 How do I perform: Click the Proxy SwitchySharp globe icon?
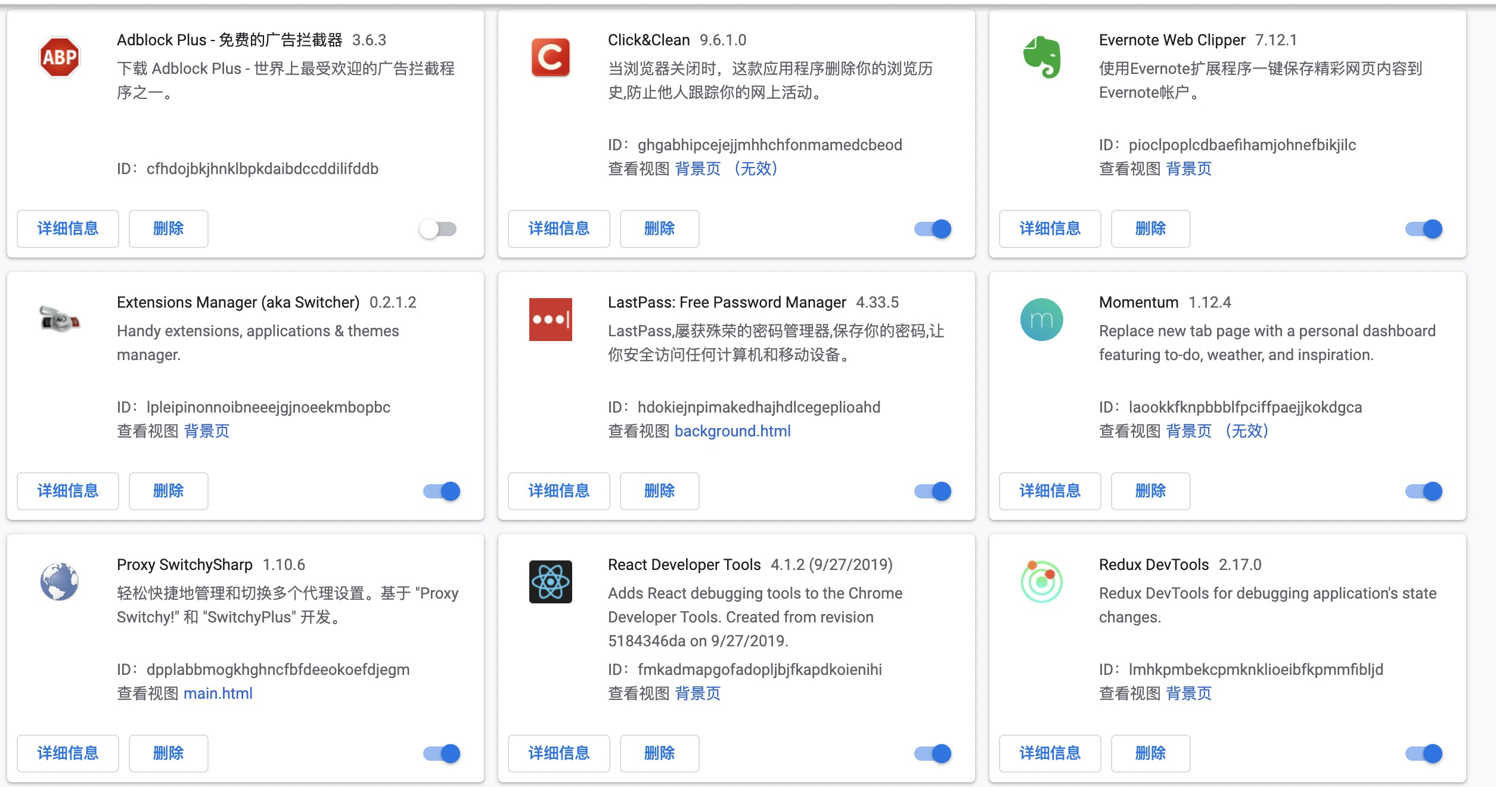59,581
